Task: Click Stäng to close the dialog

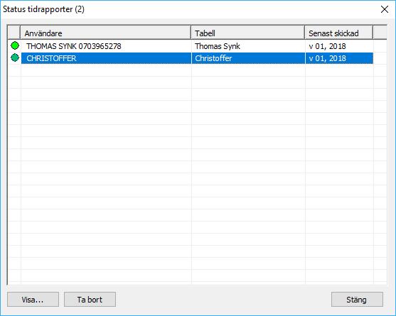Action: [x=357, y=300]
